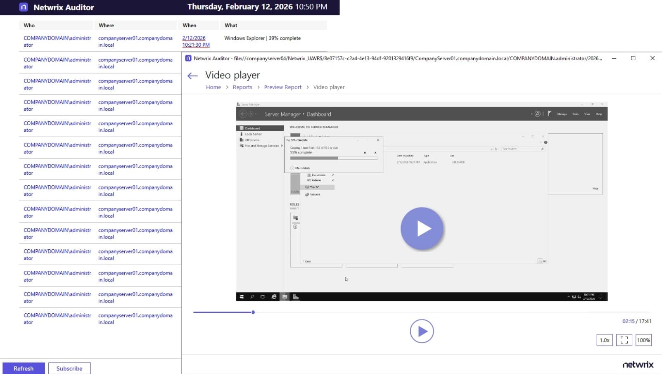Viewport: 662px width, 374px height.
Task: Open the 2/12/2026 10:21:30 PM timestamp link
Action: tap(196, 41)
